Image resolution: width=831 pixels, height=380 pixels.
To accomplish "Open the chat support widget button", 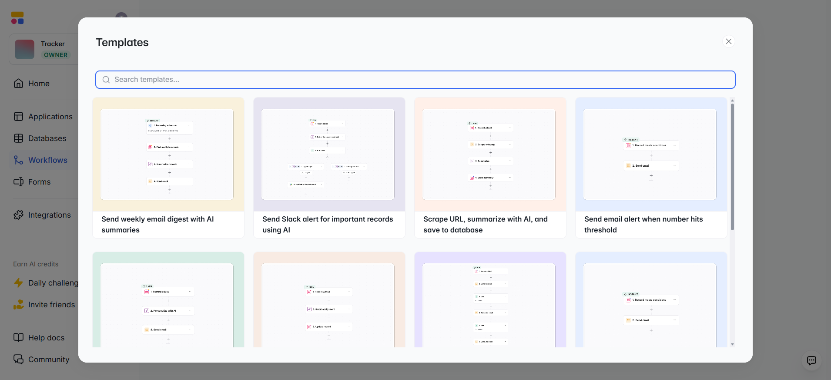I will [x=811, y=360].
